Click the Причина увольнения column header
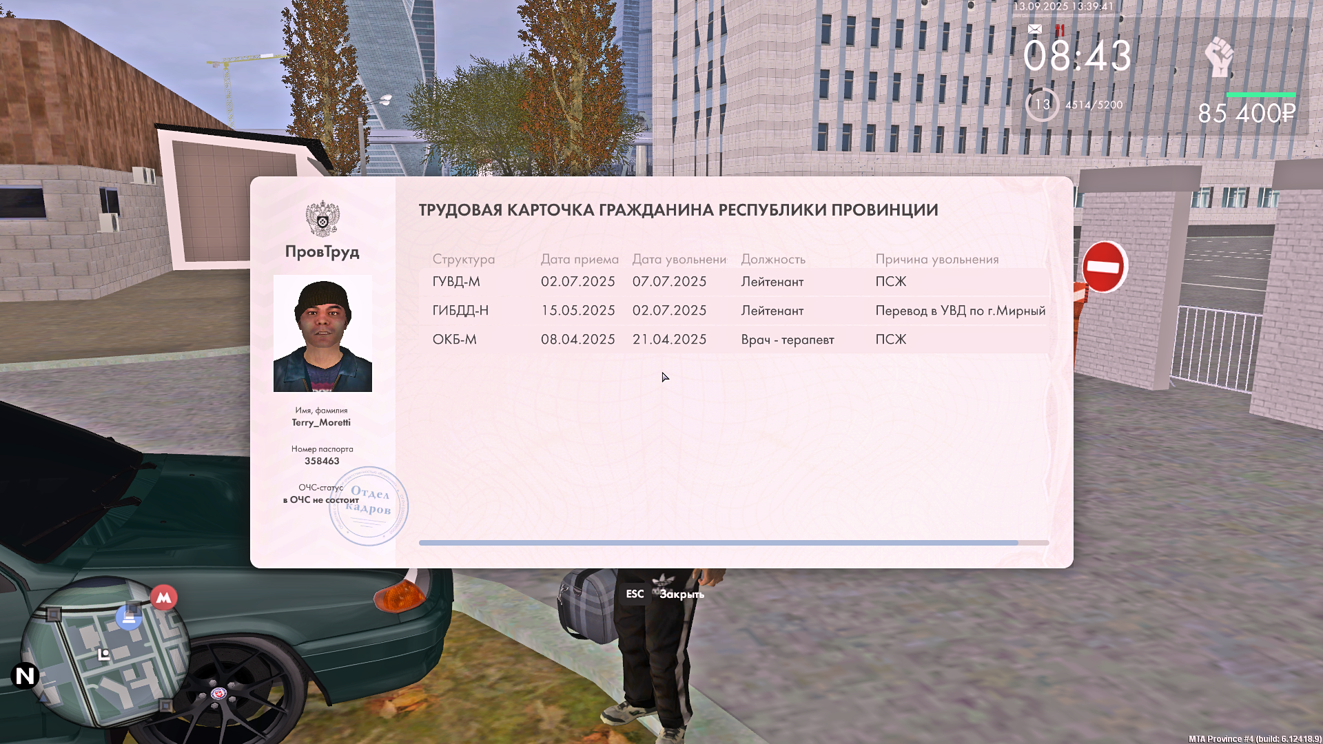The height and width of the screenshot is (744, 1323). pos(936,259)
